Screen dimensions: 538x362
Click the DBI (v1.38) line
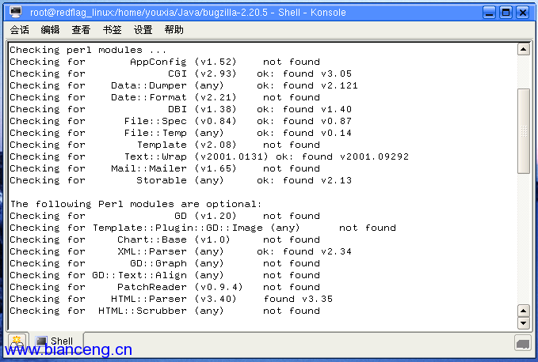[x=181, y=109]
